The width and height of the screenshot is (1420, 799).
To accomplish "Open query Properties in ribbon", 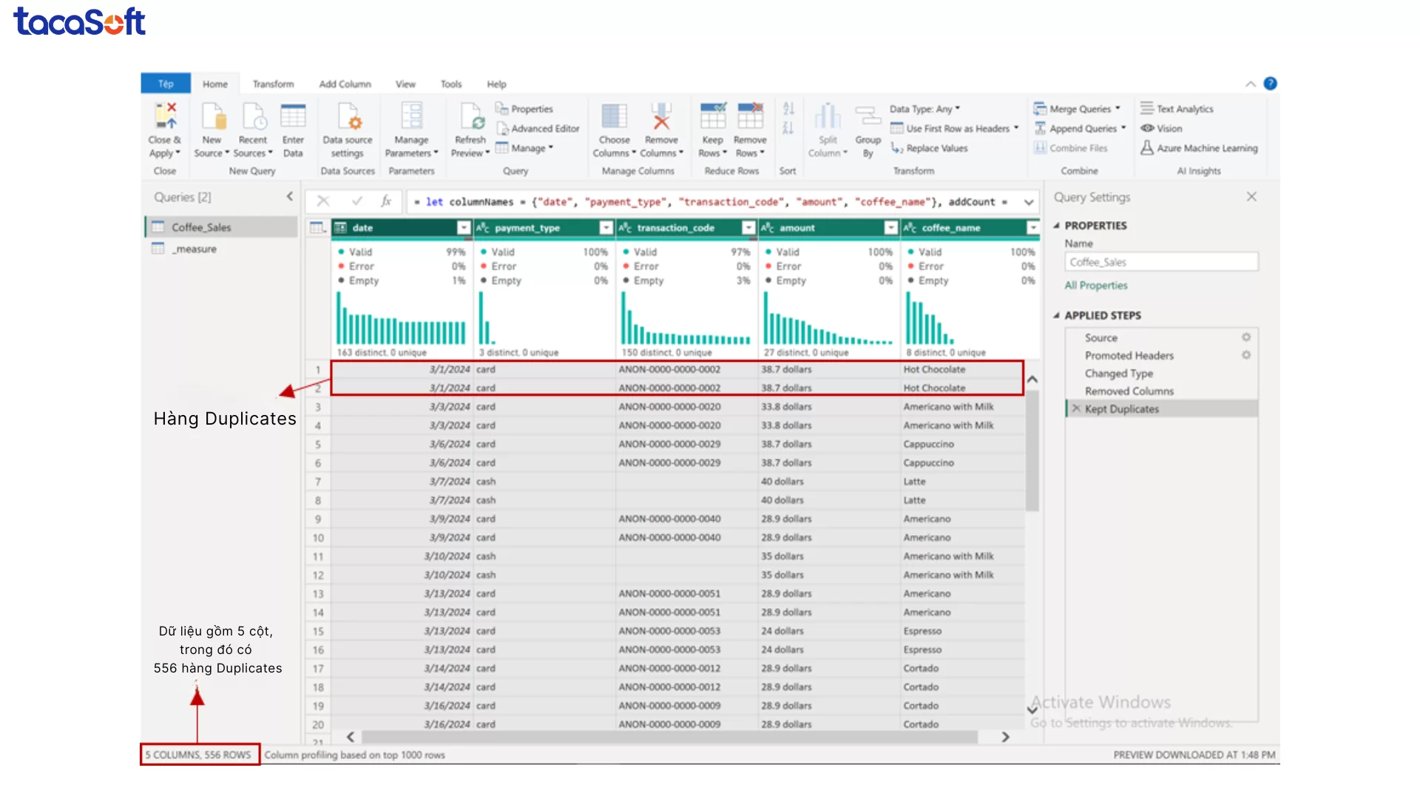I will point(524,109).
